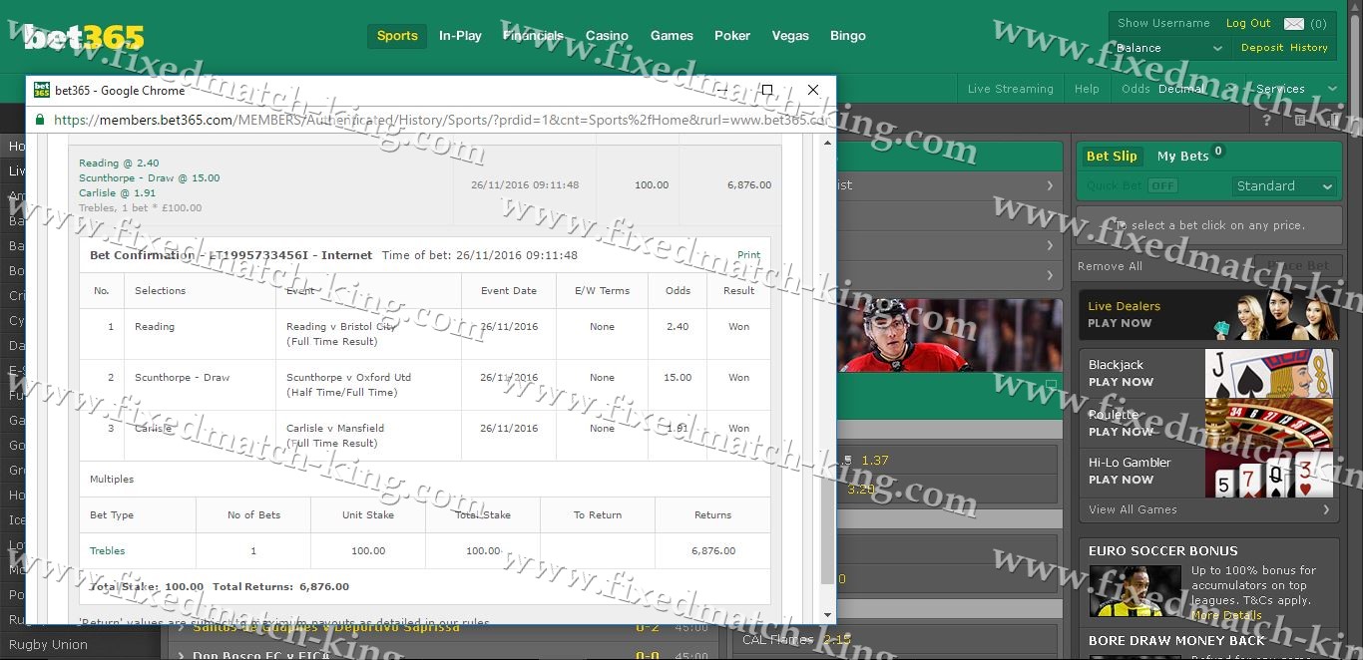The width and height of the screenshot is (1363, 660).
Task: Open the Blackjack Play Now tile
Action: tap(1208, 374)
